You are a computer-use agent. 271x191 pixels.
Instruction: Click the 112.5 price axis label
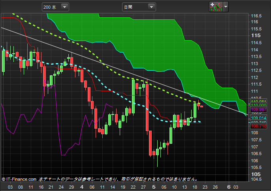click(256, 71)
